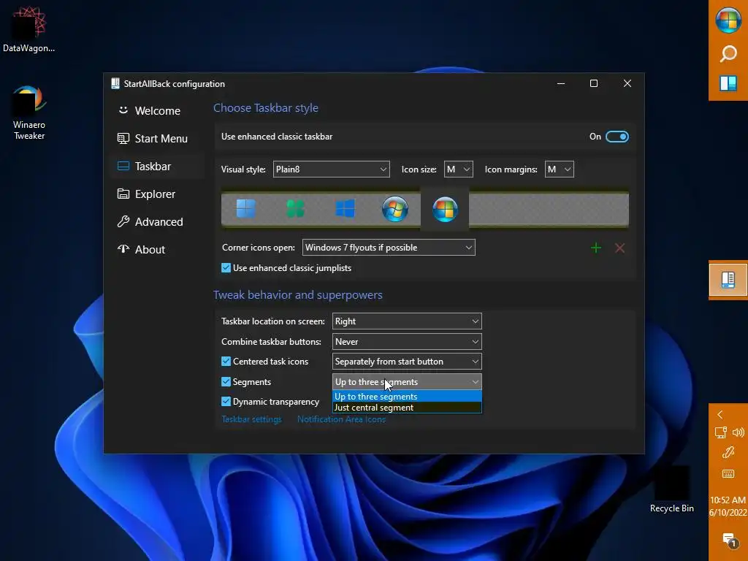Image resolution: width=748 pixels, height=561 pixels.
Task: Toggle the Segments checkbox
Action: tap(226, 381)
